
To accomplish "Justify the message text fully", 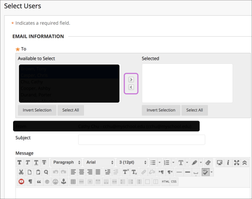I will click(98, 172).
